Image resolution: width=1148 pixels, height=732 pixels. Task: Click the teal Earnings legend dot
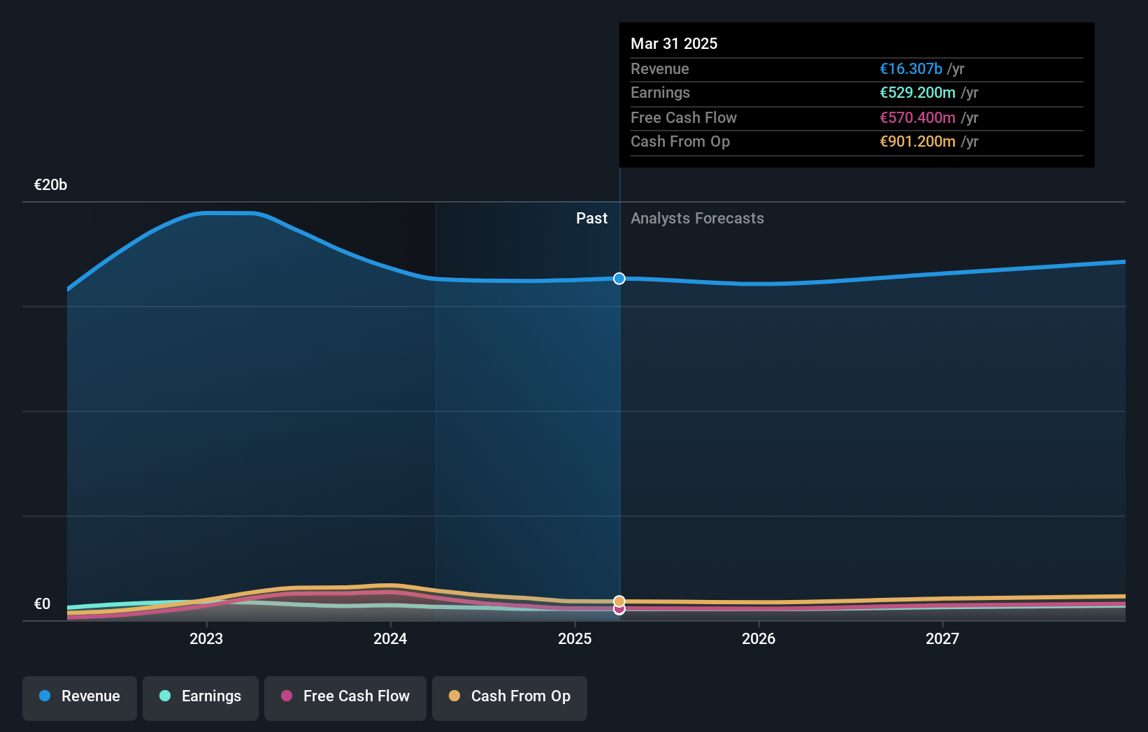tap(164, 696)
